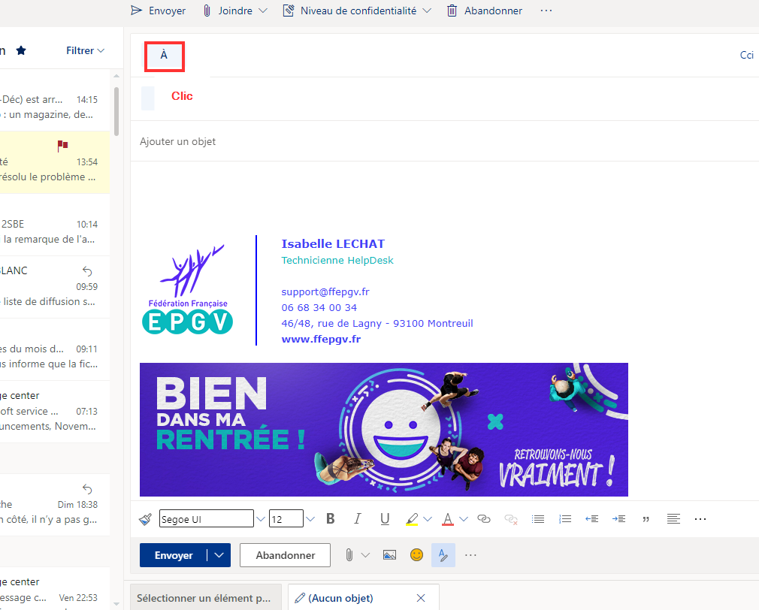The height and width of the screenshot is (610, 759).
Task: Toggle underline formatting
Action: click(385, 518)
